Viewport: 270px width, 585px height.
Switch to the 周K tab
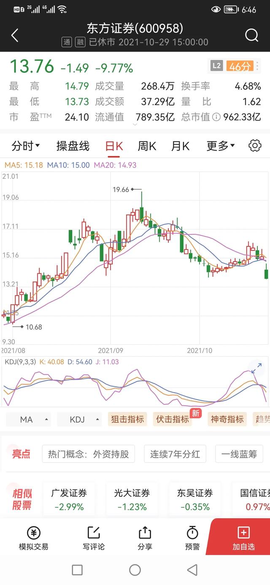click(x=147, y=146)
